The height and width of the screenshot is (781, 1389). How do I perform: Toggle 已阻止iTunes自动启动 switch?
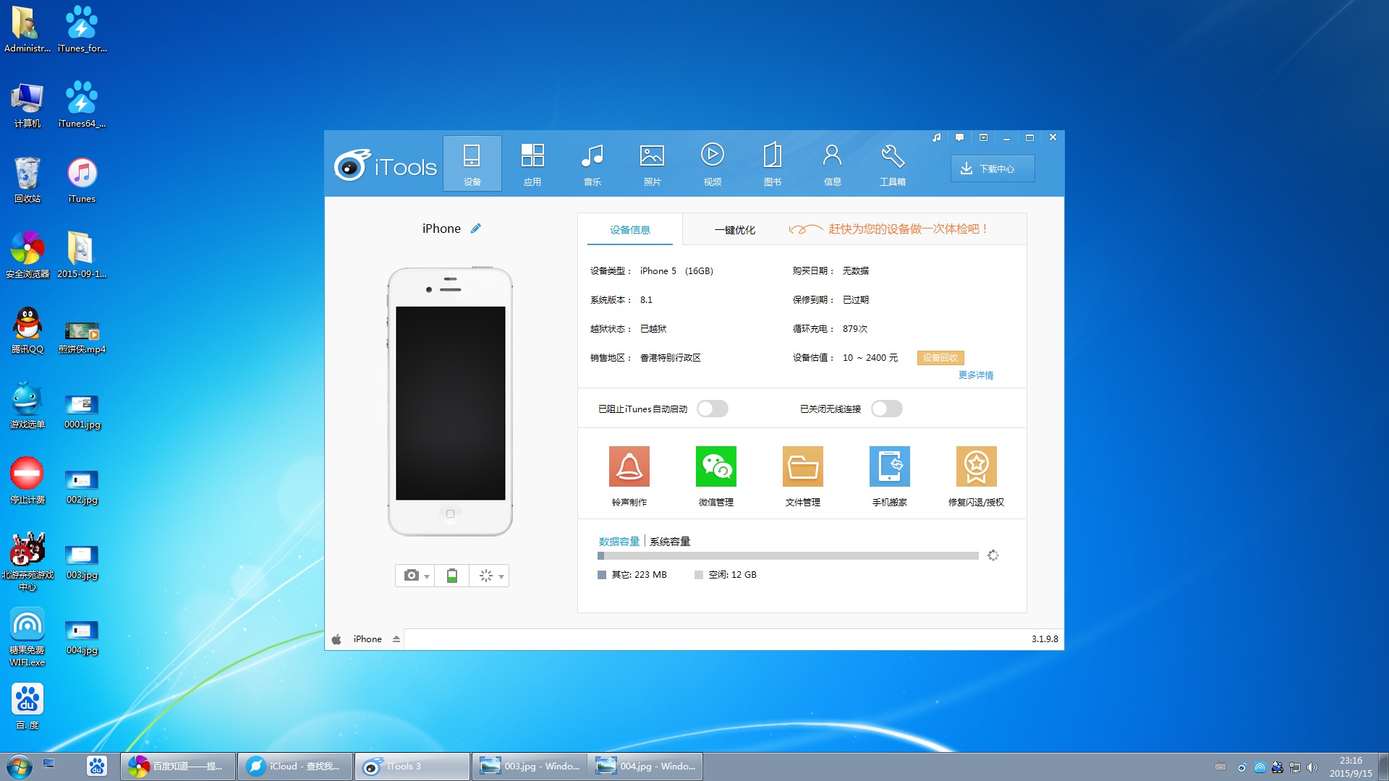pos(713,409)
